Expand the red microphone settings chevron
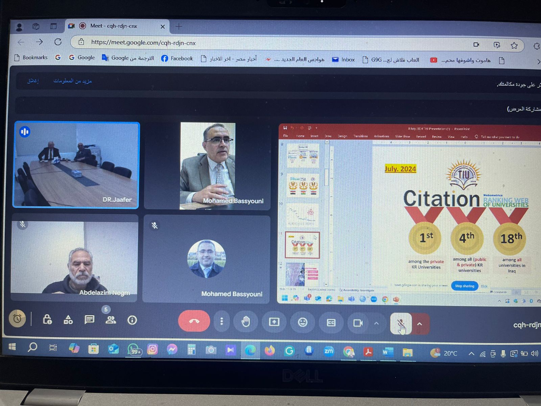 tap(420, 324)
